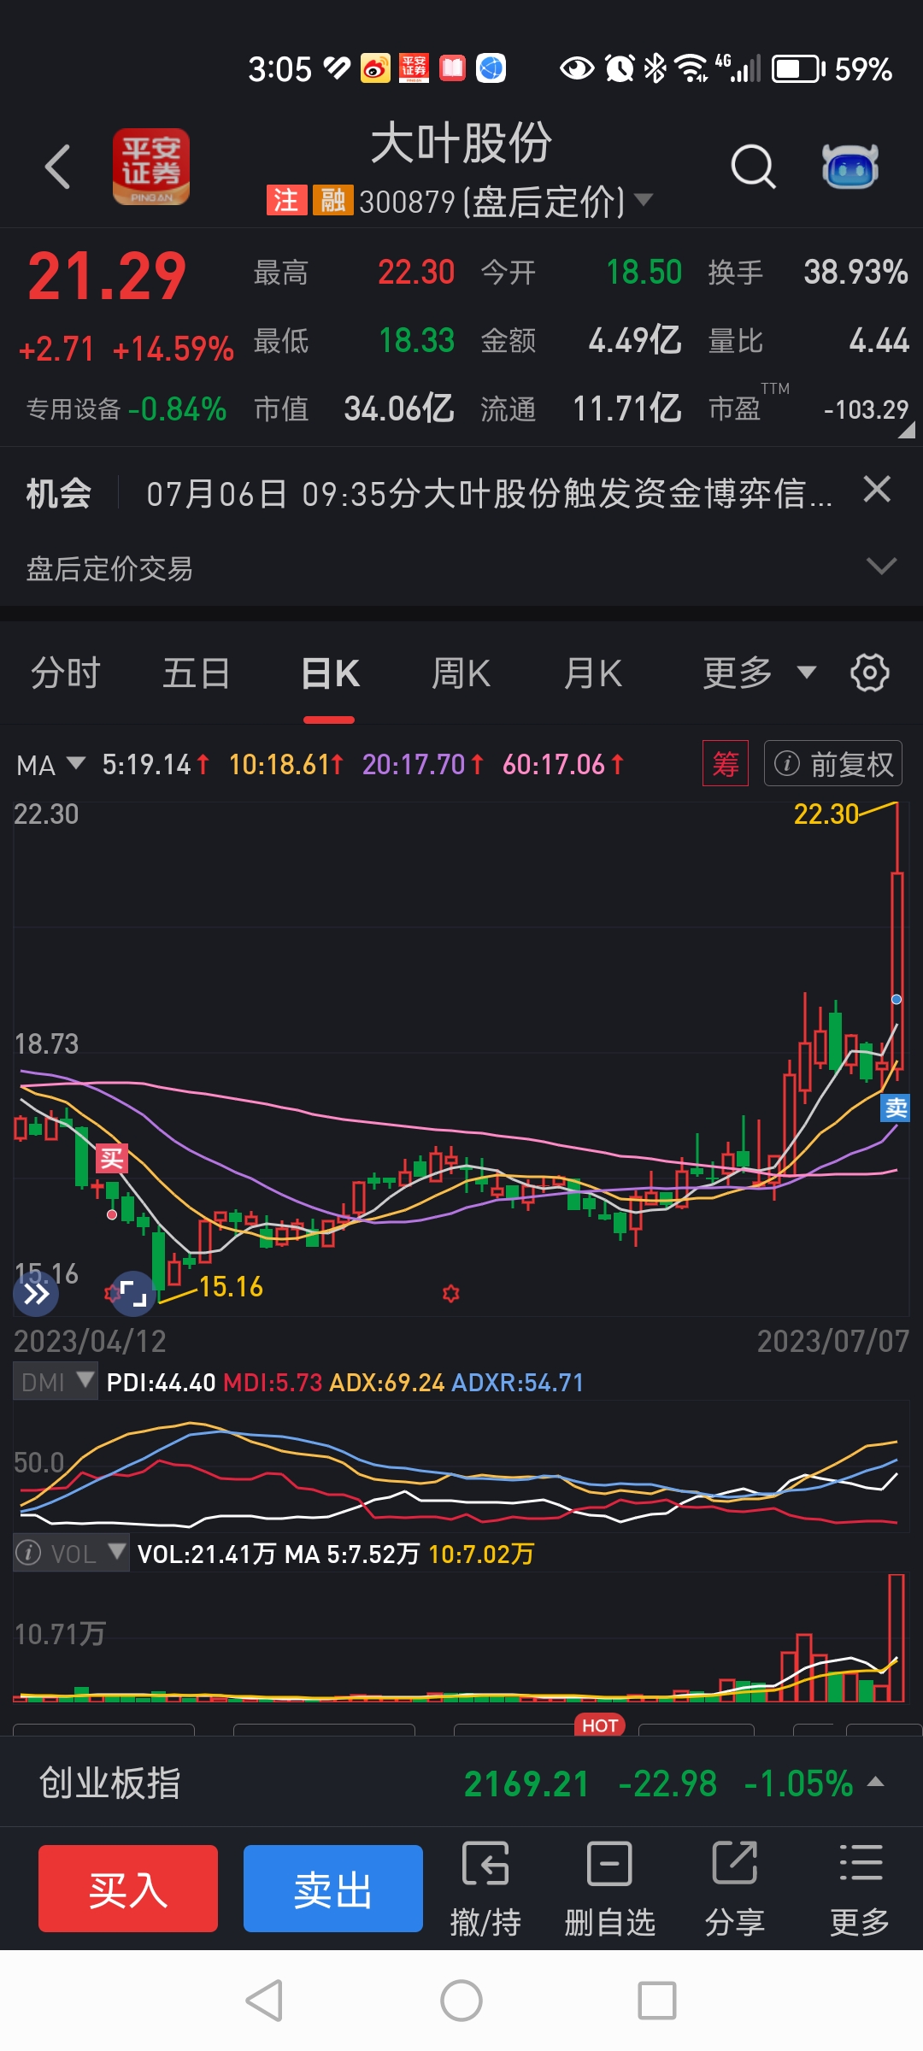Tap the battery icon in status bar

(x=798, y=68)
